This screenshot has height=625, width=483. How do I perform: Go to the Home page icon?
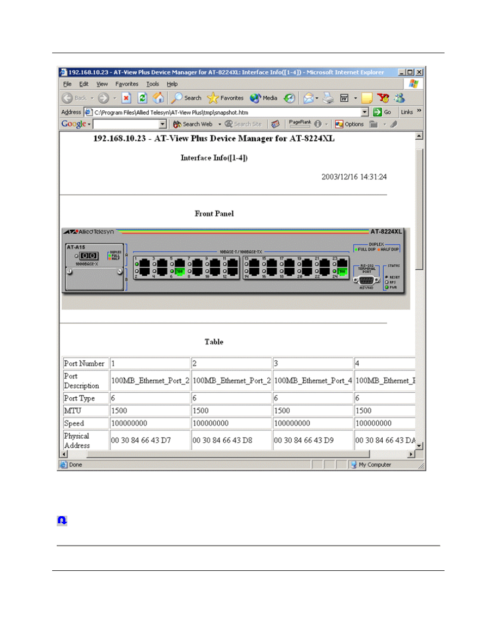click(x=158, y=98)
